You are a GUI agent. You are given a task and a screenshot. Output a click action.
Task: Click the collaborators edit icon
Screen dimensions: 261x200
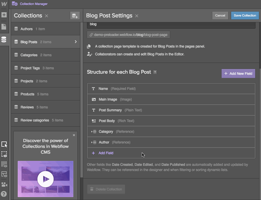(89, 54)
